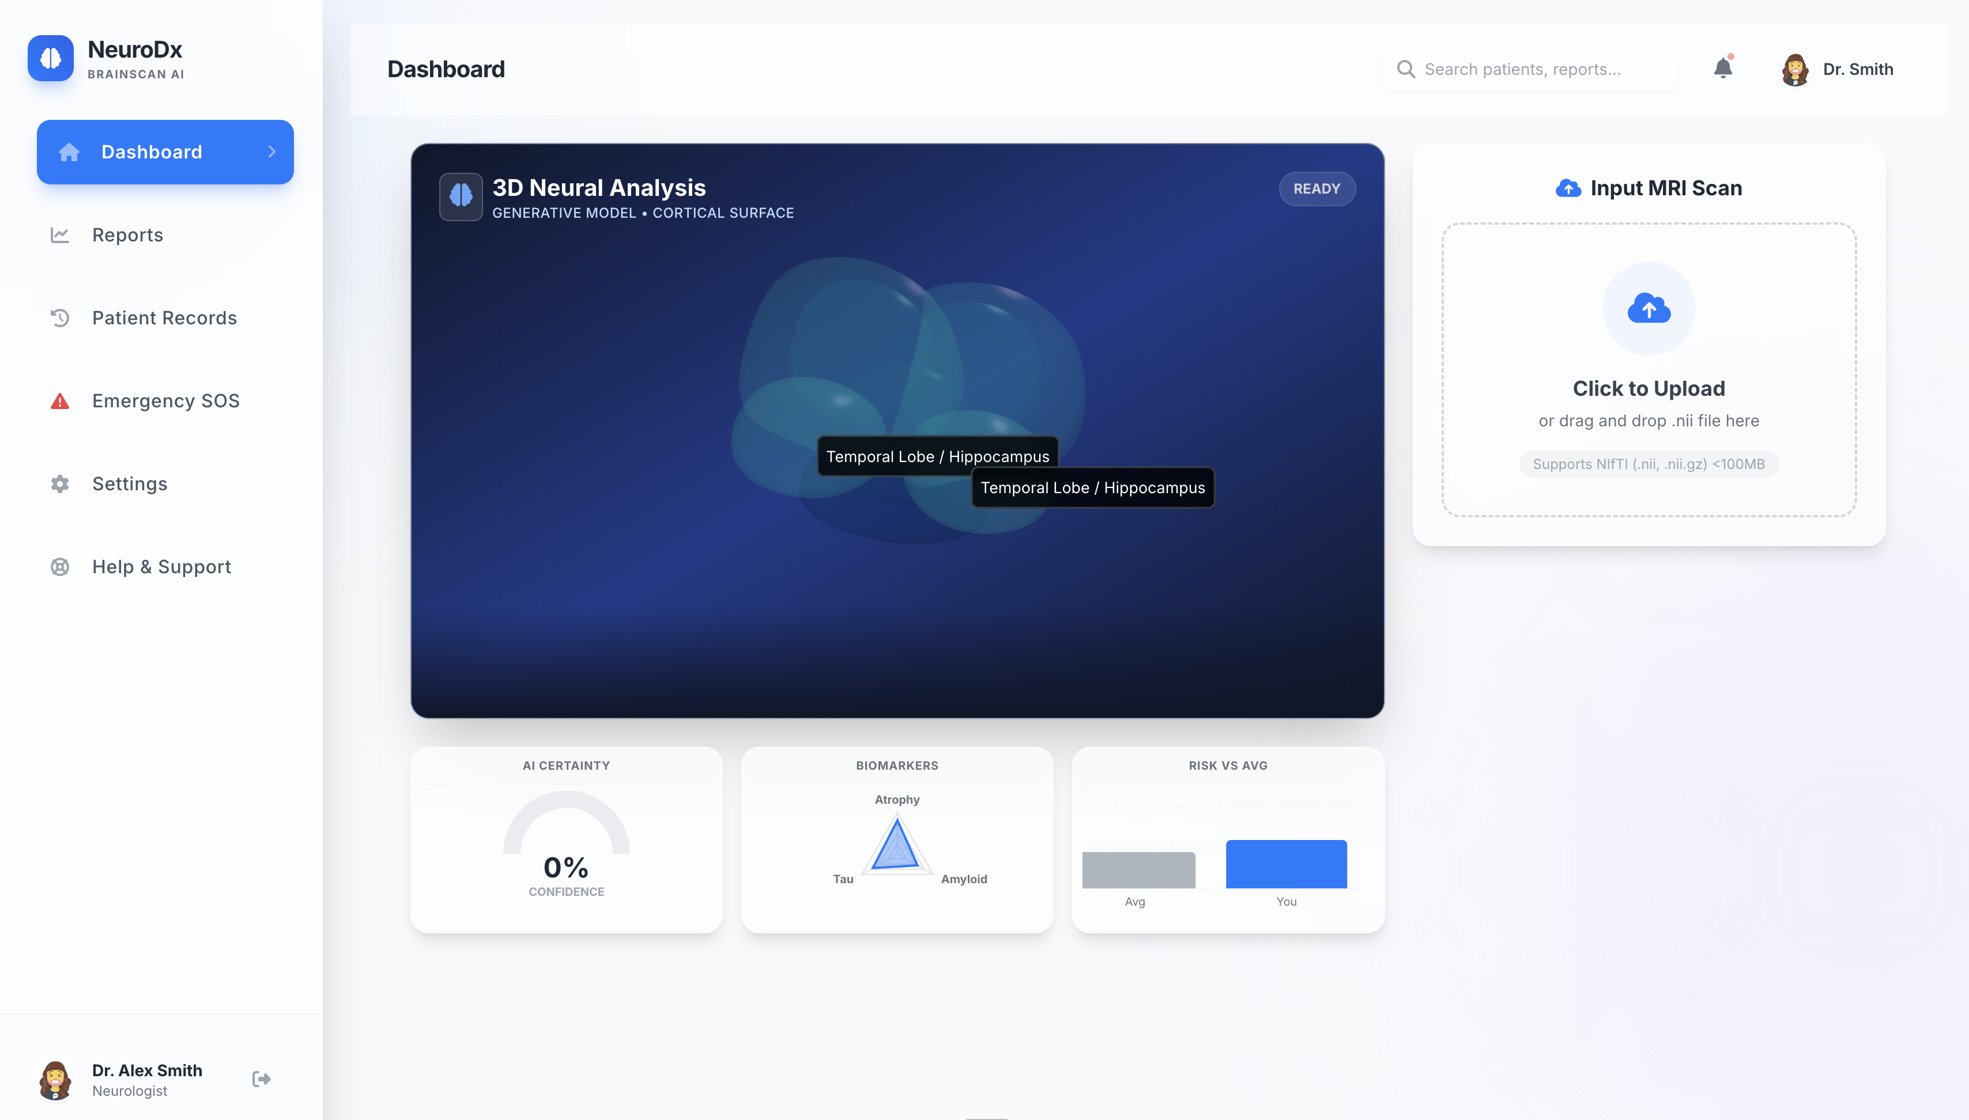The width and height of the screenshot is (1969, 1120).
Task: Click the NeuroDx brain logo icon
Action: tap(51, 58)
